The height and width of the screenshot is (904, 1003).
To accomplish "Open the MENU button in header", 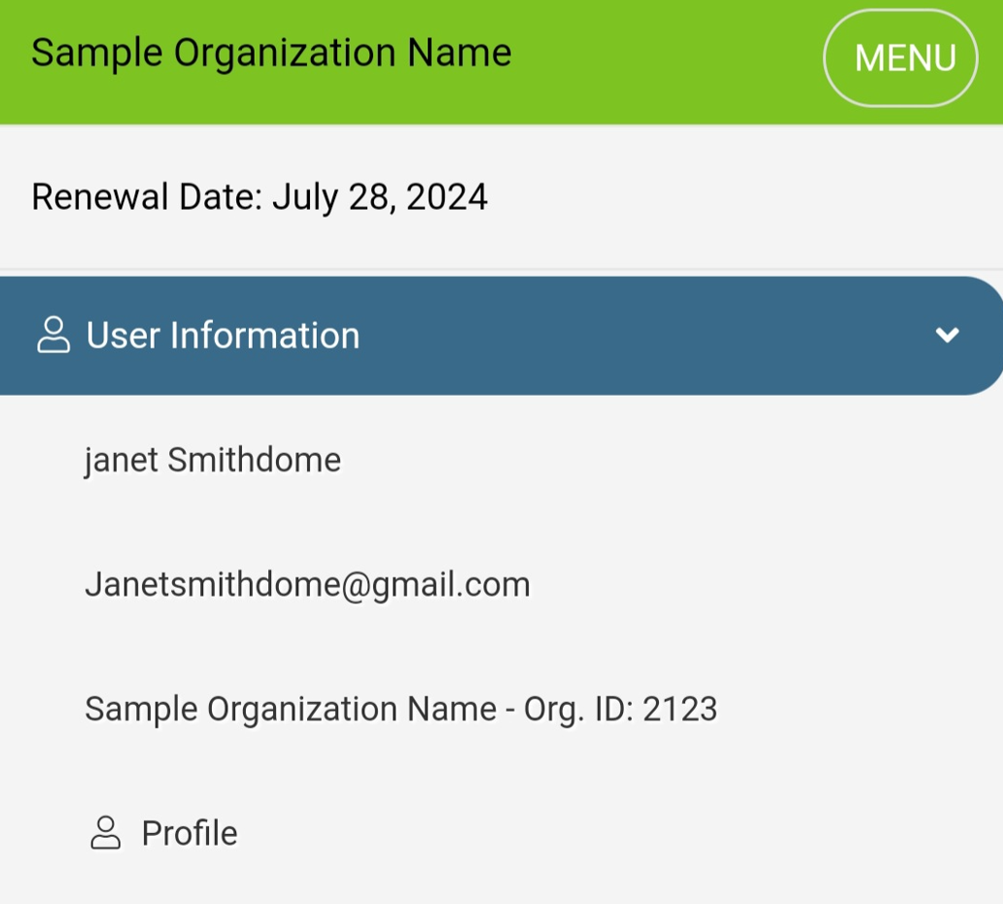I will tap(900, 58).
